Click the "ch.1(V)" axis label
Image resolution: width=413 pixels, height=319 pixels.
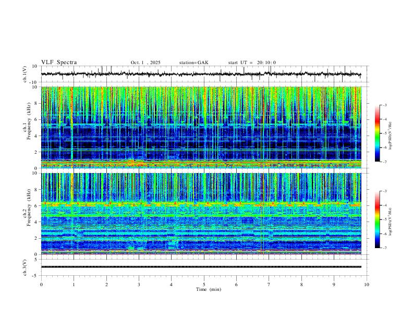pyautogui.click(x=25, y=74)
